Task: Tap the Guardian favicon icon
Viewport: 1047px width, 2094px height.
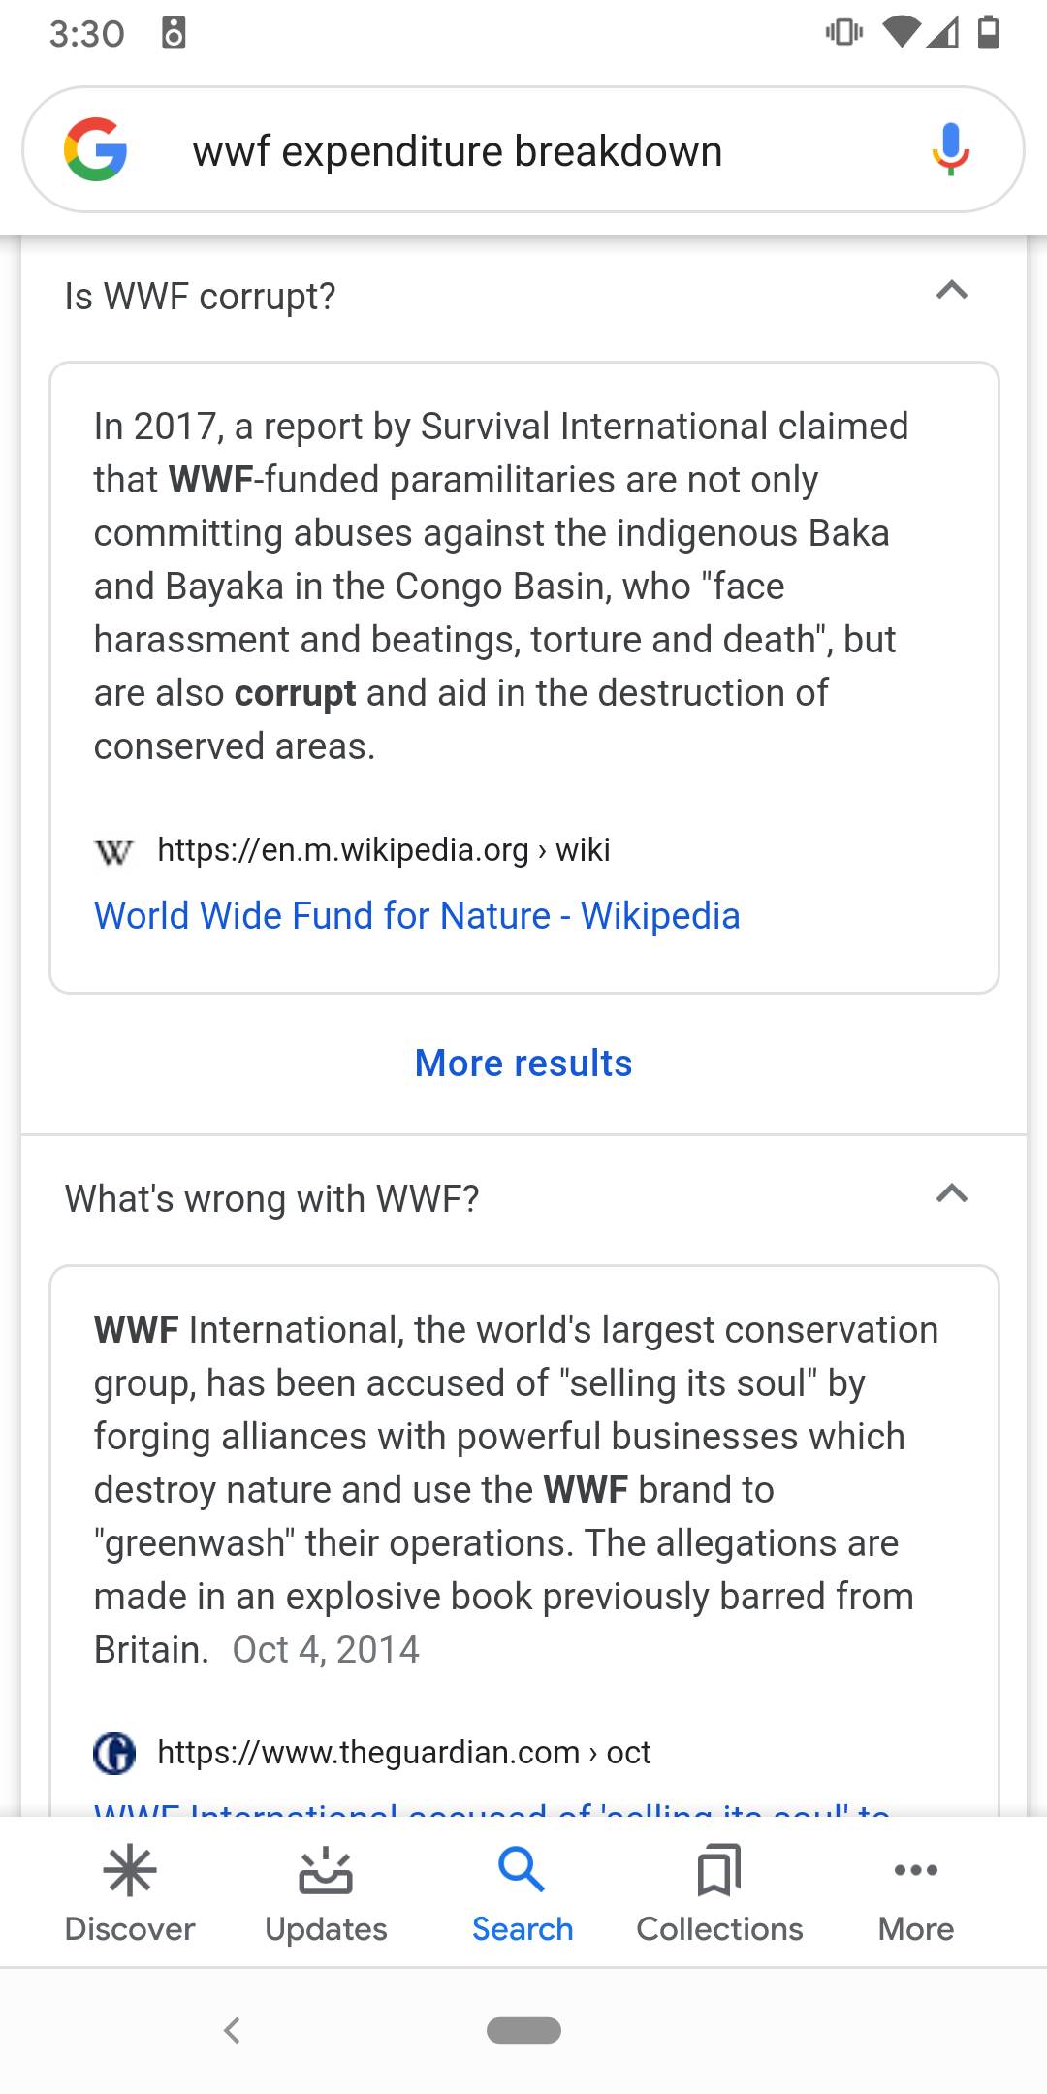Action: [x=114, y=1753]
